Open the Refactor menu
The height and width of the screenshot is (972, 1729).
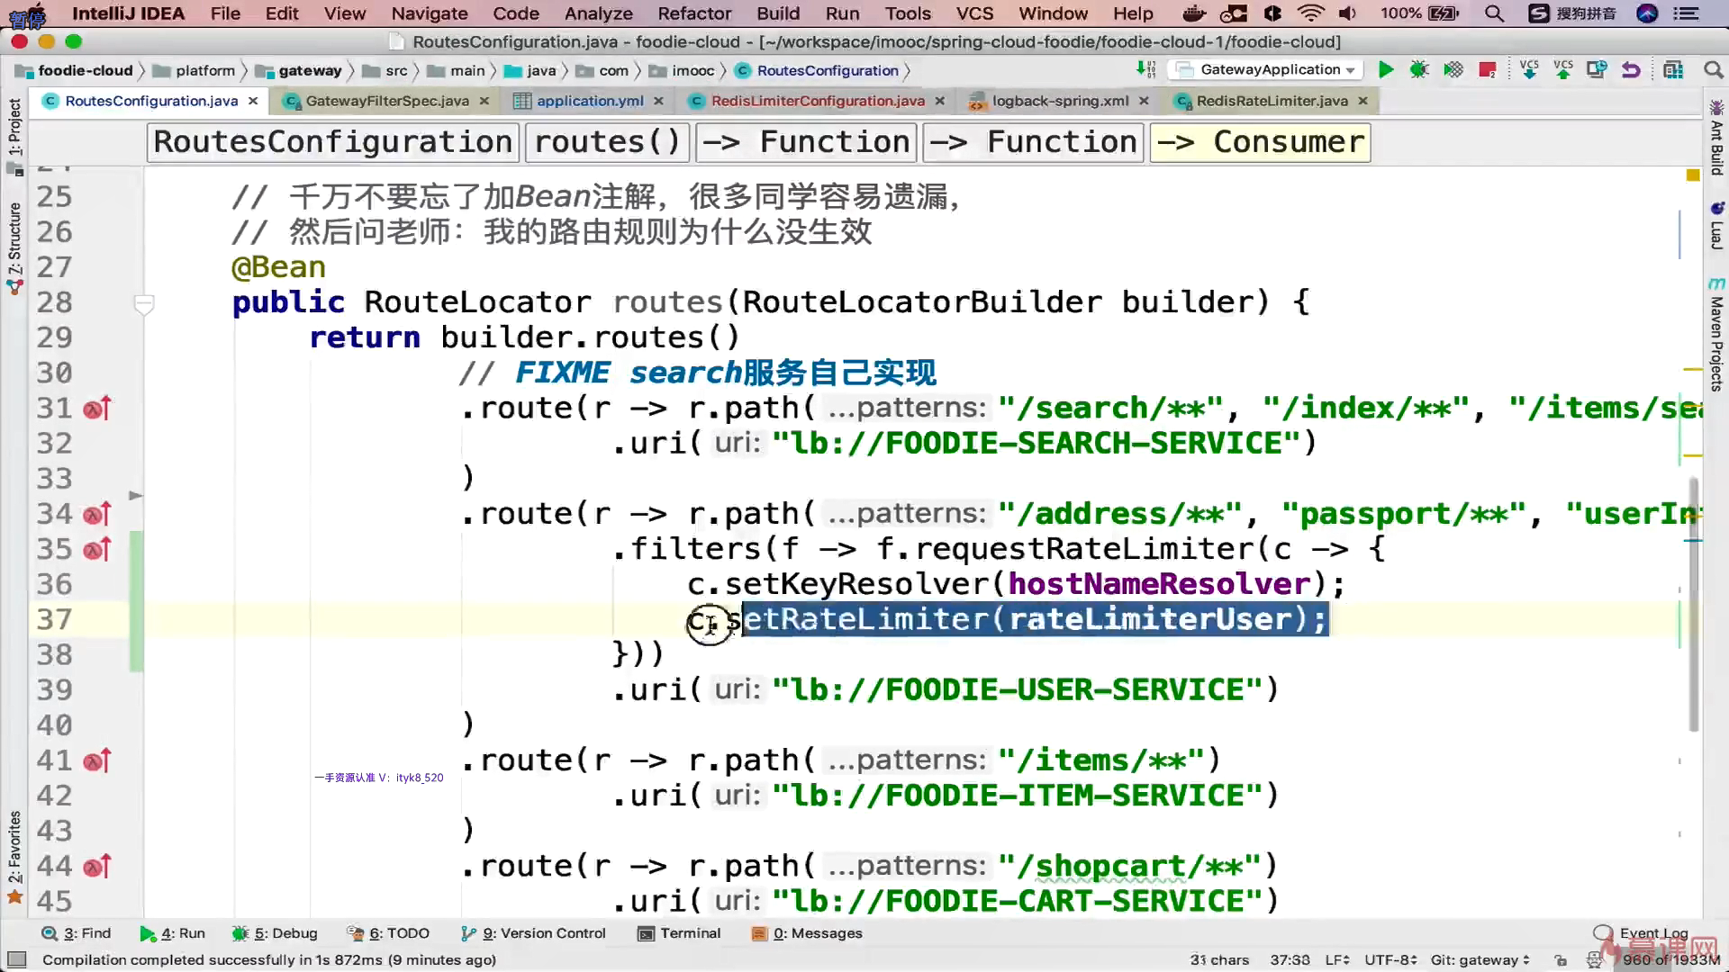[693, 13]
